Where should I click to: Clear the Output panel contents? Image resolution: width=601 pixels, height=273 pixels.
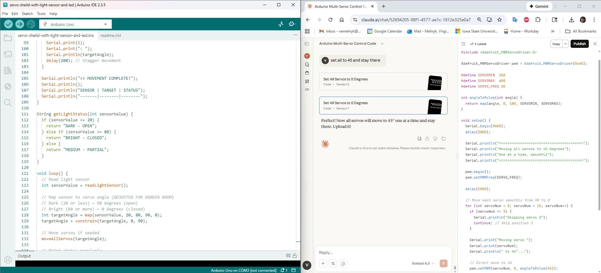click(x=288, y=256)
